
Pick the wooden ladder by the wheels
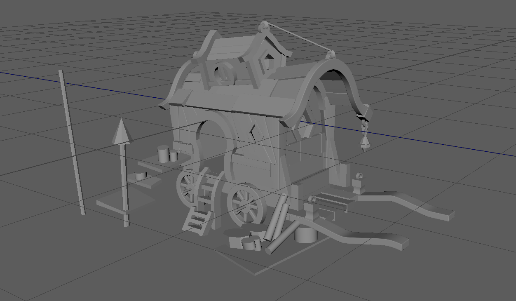point(197,221)
